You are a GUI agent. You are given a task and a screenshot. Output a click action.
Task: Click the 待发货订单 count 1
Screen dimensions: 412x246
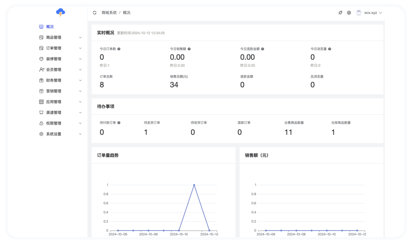point(146,132)
